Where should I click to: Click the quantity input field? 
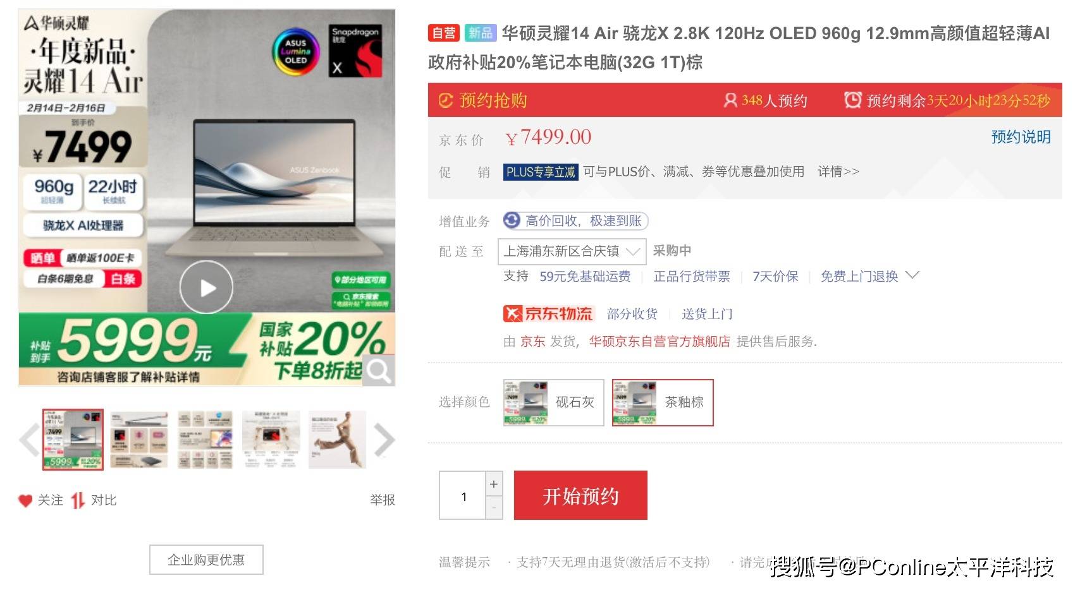463,496
